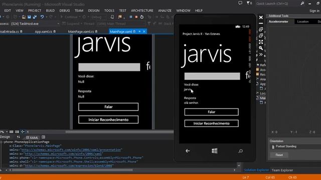The image size is (321, 180).
Task: Click emulator Zoom magnifier icon
Action: click(261, 48)
